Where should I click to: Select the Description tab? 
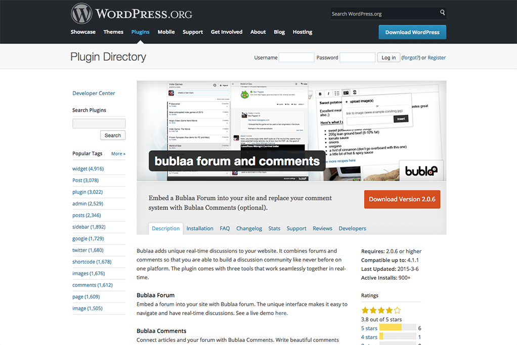click(166, 229)
